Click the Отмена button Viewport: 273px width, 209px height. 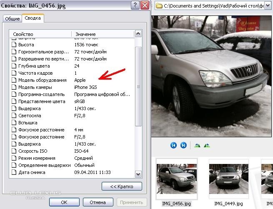pyautogui.click(x=98, y=202)
